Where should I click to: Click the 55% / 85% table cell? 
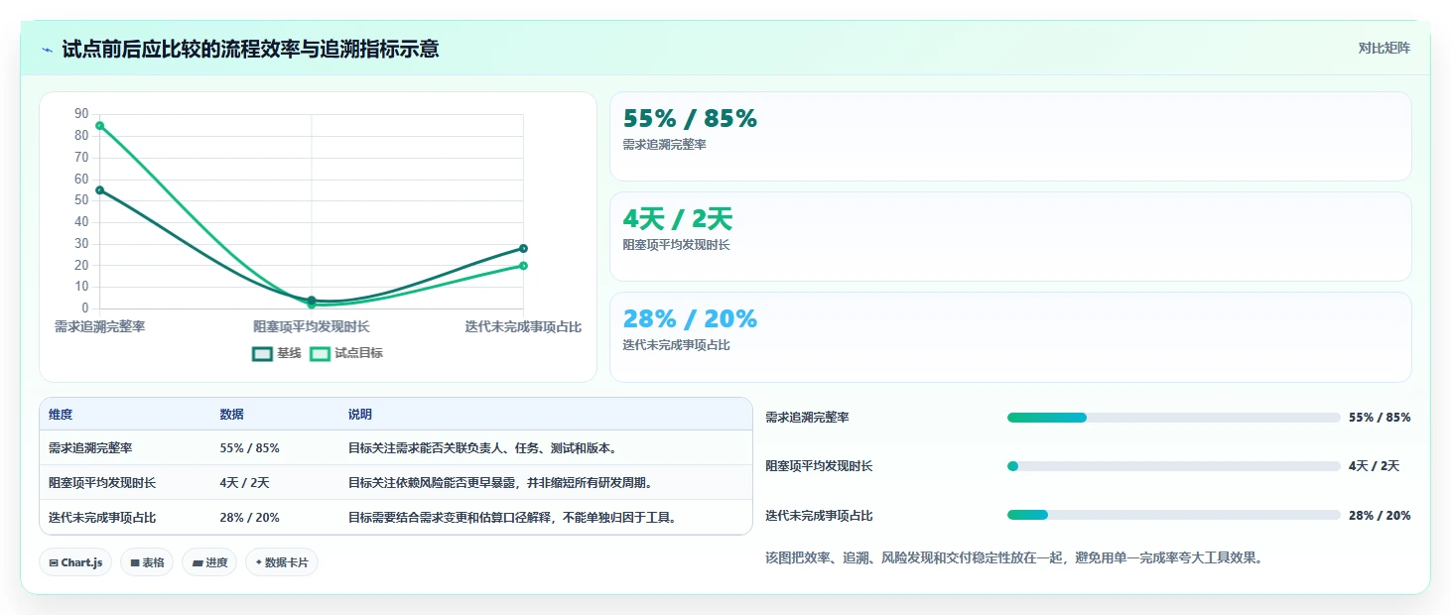pyautogui.click(x=249, y=448)
